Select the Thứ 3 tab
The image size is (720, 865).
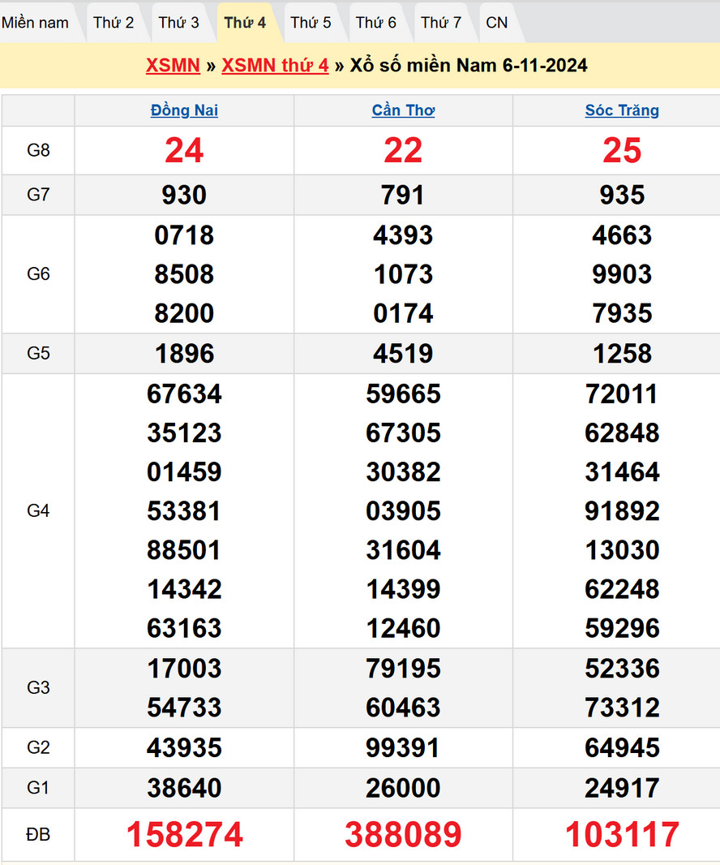tap(178, 23)
